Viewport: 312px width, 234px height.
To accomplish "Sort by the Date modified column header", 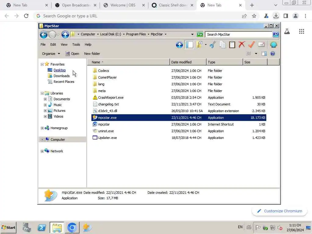I will pyautogui.click(x=188, y=62).
